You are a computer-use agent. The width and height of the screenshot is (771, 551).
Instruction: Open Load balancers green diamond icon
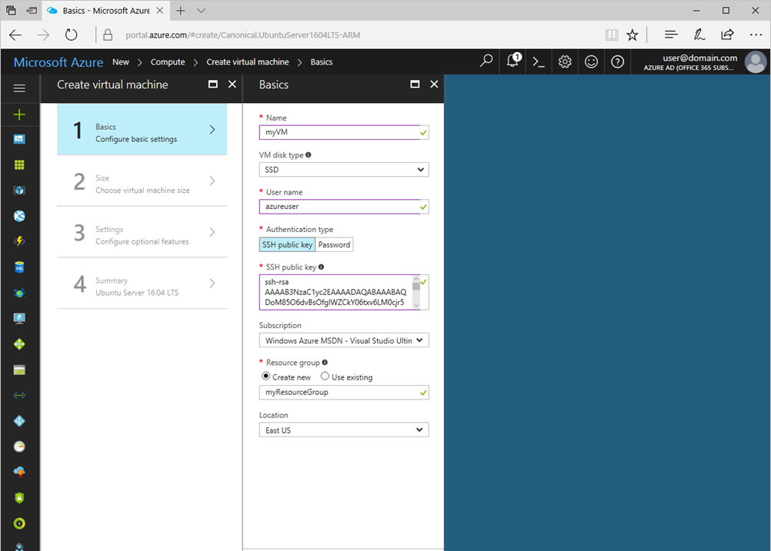coord(19,344)
